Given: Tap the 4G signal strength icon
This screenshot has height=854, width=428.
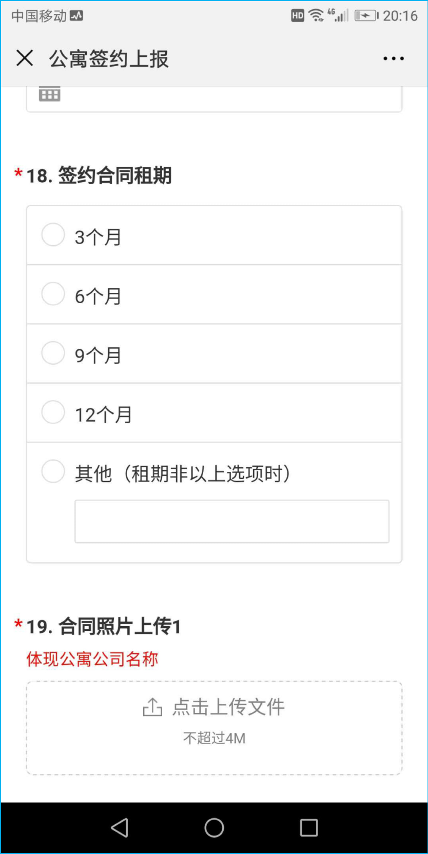Looking at the screenshot, I should pyautogui.click(x=338, y=16).
